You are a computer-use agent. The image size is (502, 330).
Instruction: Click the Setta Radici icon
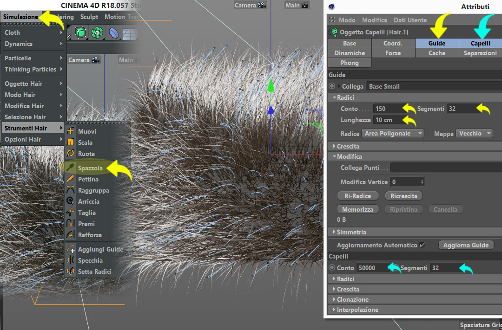coord(71,272)
